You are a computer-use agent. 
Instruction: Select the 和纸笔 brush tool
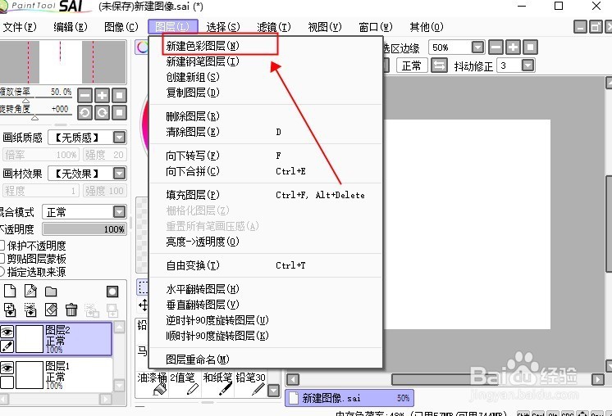point(217,384)
